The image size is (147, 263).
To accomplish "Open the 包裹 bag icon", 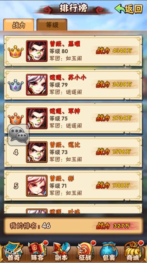I will (110, 251).
